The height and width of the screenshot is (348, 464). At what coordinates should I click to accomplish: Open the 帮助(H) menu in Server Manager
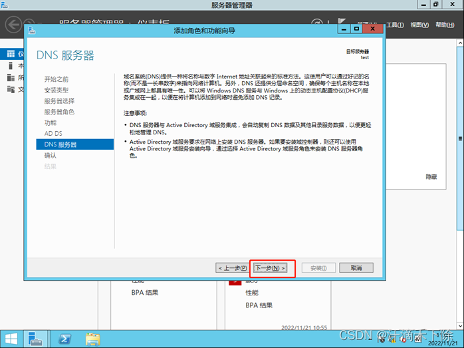pyautogui.click(x=445, y=25)
